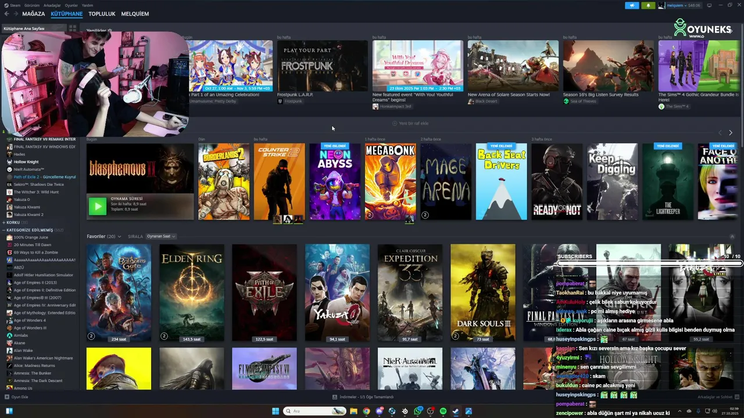Click the $48.06 wallet balance
Image resolution: width=744 pixels, height=418 pixels.
(694, 5)
